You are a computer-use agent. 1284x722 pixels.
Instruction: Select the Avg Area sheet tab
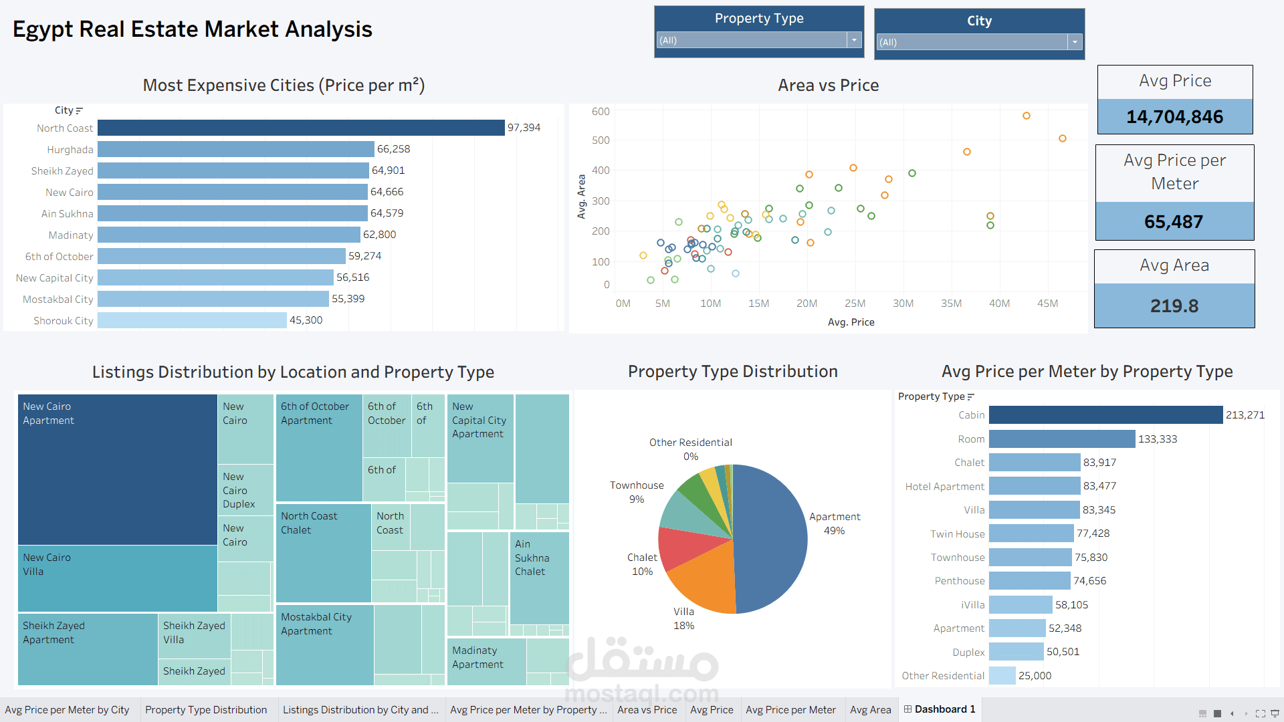[871, 709]
